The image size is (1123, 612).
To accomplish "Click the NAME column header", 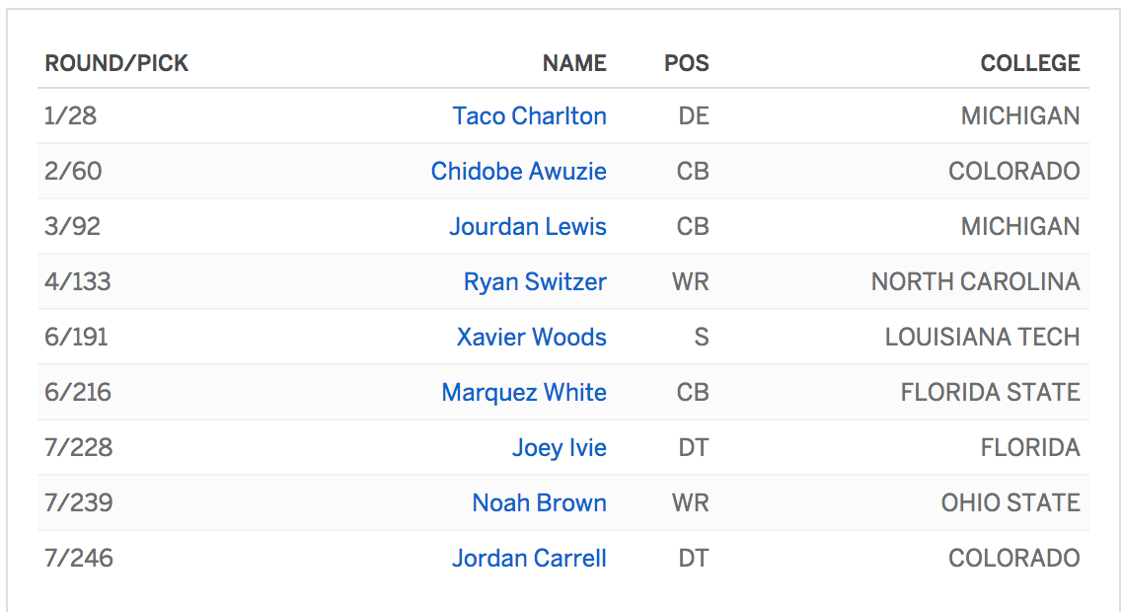I will 574,64.
